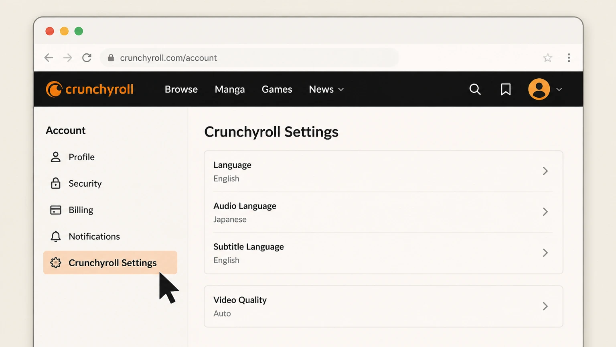Click the Notifications bell icon
The height and width of the screenshot is (347, 616).
tap(56, 237)
